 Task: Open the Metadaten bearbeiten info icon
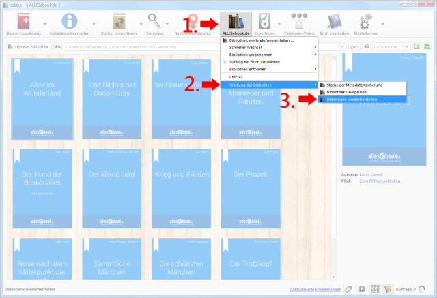click(69, 21)
